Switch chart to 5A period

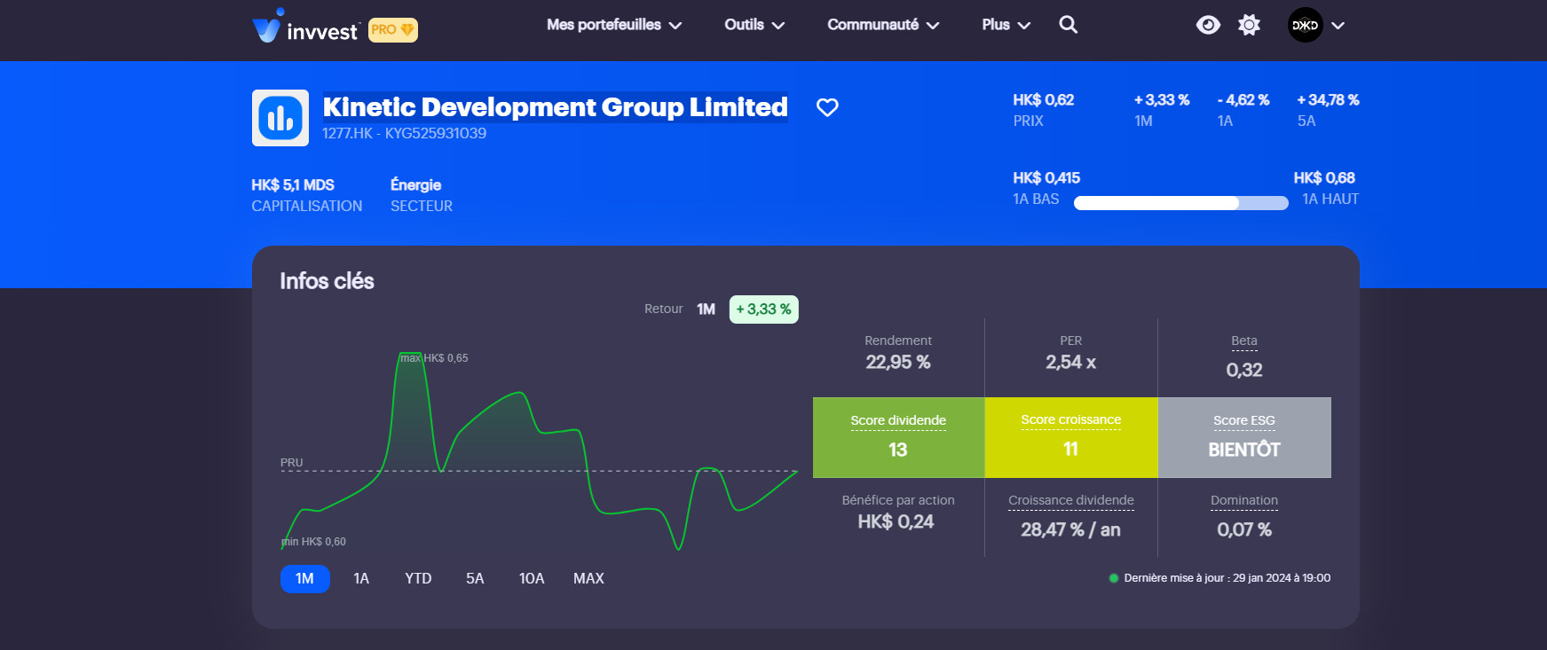coord(475,578)
